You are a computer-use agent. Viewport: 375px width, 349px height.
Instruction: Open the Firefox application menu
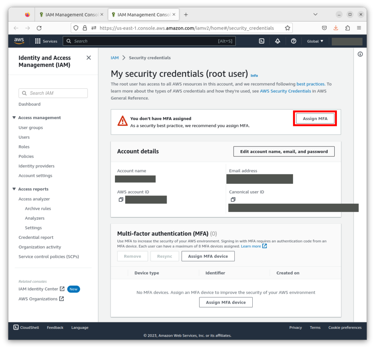(359, 28)
